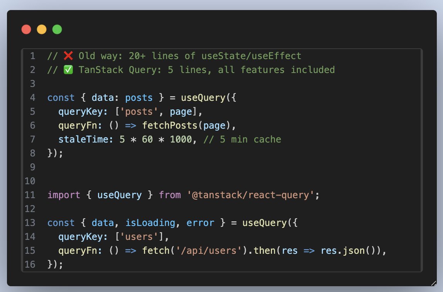This screenshot has width=443, height=292.
Task: Click 'fetchPosts' function call on line 6
Action: 169,125
